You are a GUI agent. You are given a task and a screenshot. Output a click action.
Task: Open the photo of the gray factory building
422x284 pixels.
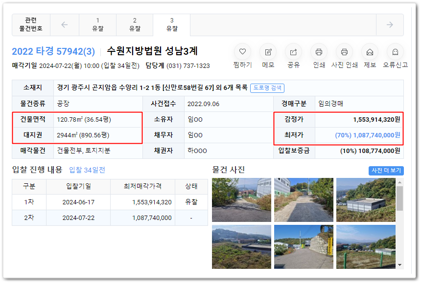coord(366,199)
